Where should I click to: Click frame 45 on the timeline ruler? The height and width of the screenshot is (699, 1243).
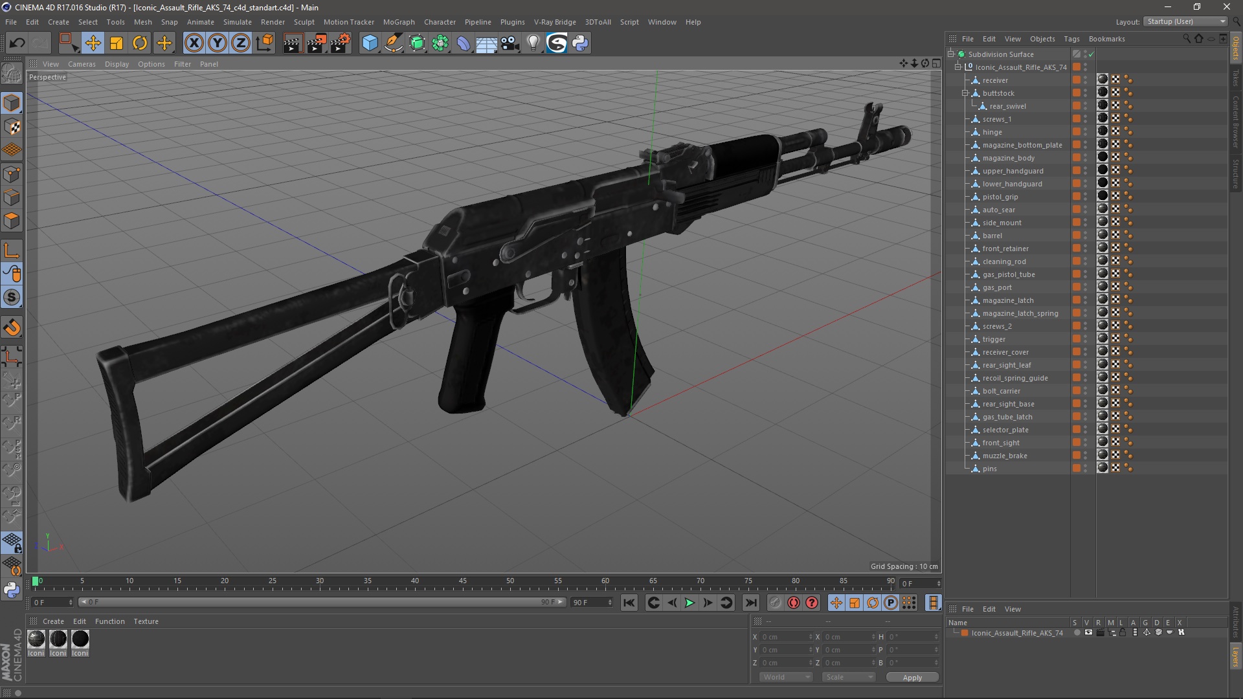(462, 581)
